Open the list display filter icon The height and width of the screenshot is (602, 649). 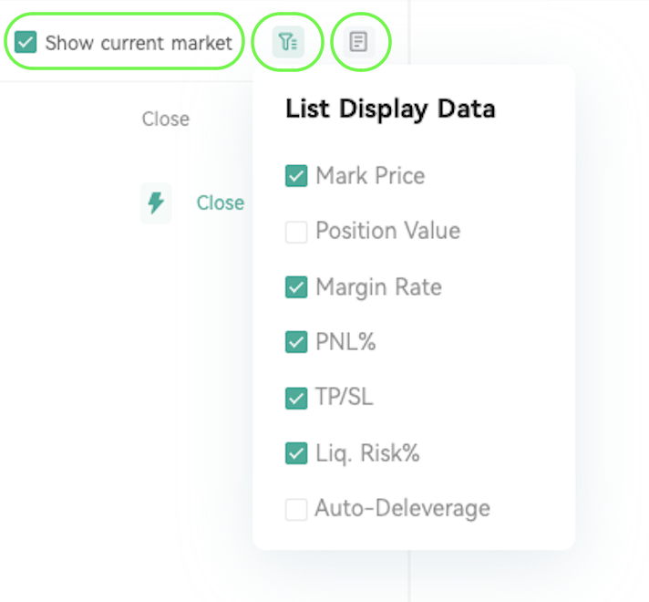(288, 42)
